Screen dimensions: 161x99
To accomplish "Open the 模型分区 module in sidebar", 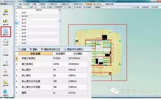I will click(x=6, y=32).
